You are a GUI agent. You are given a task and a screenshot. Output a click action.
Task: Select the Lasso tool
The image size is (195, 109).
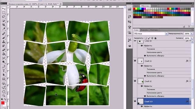point(4,17)
